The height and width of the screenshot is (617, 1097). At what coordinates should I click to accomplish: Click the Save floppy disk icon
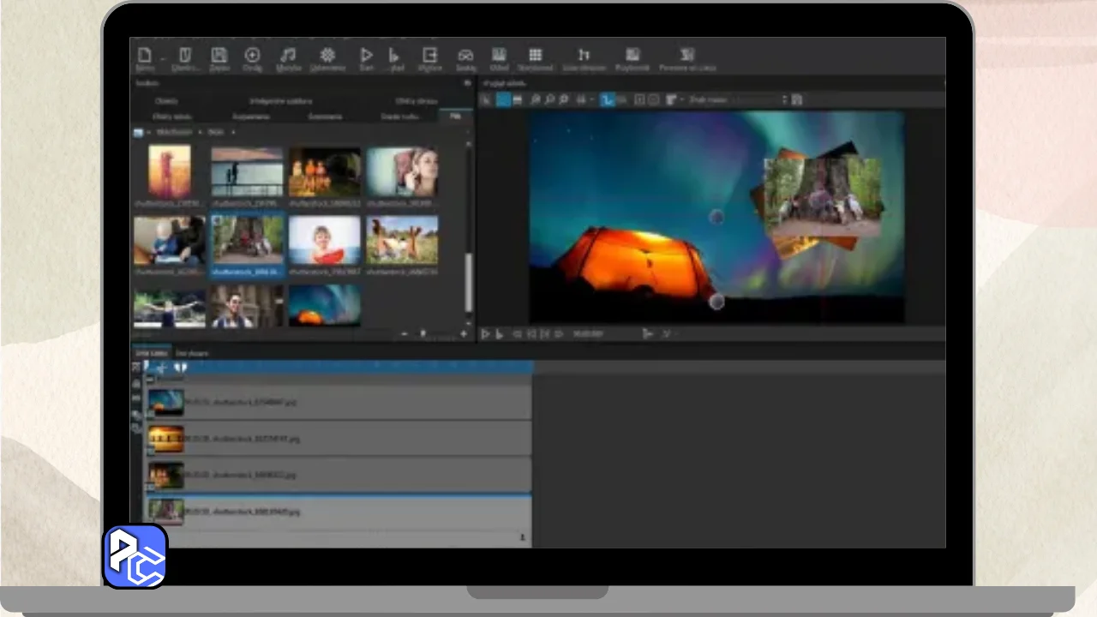tap(219, 56)
